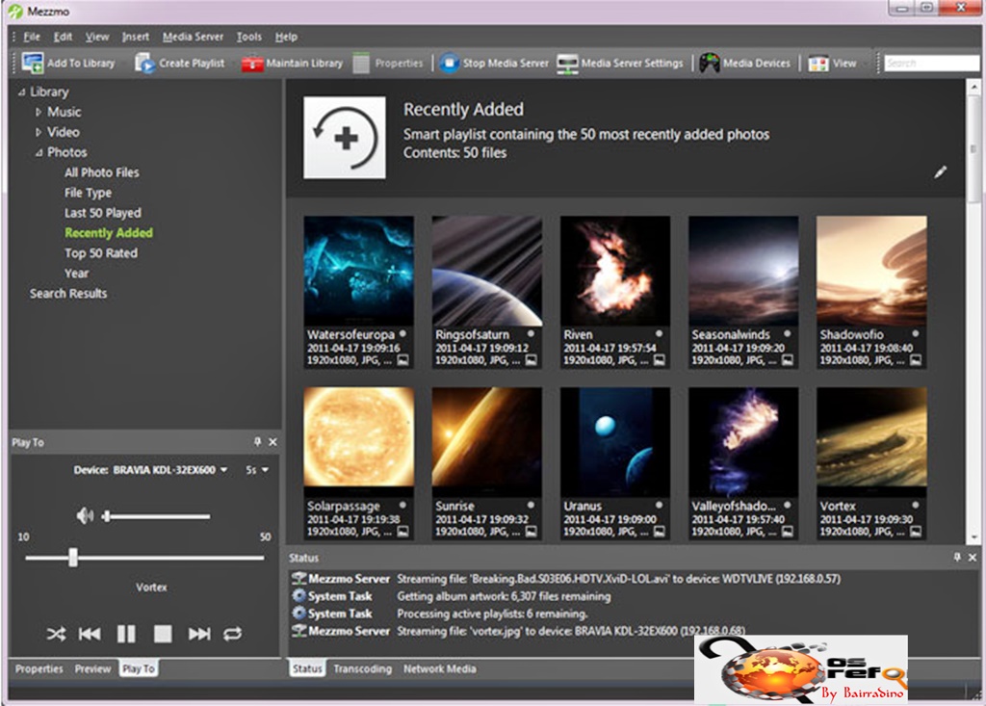This screenshot has width=986, height=706.
Task: Stop the playback
Action: 163,634
